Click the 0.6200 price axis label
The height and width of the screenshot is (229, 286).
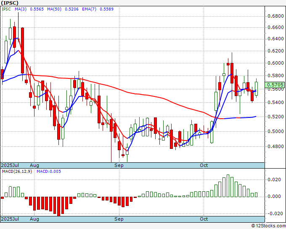(x=275, y=51)
